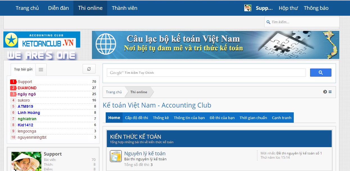Click the blue Google search magnifier button
The image size is (350, 171).
click(320, 73)
